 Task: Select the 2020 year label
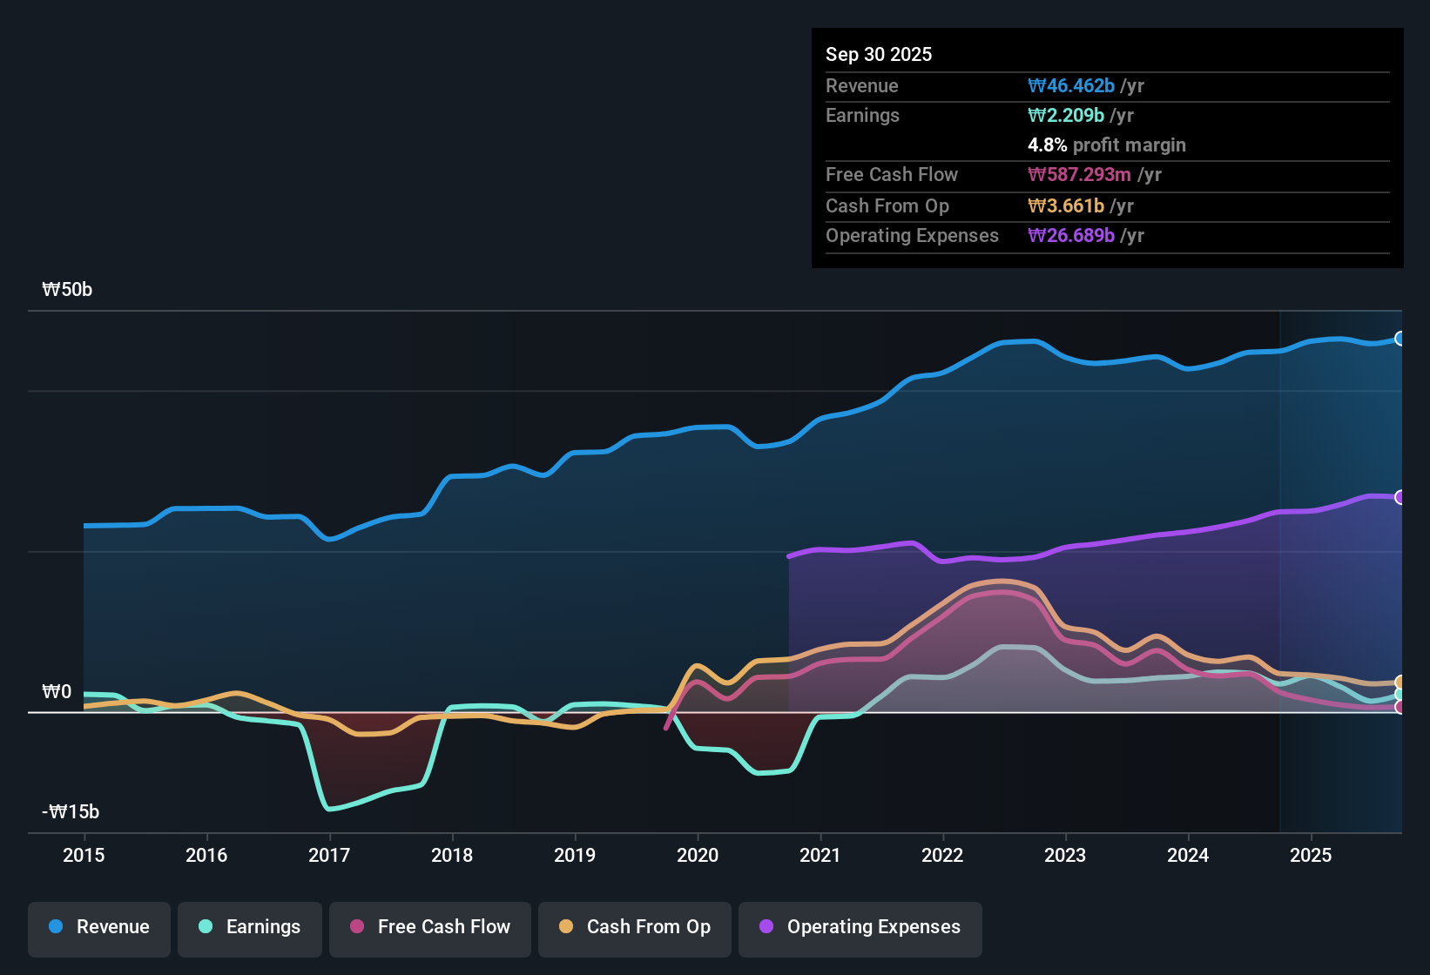coord(698,856)
